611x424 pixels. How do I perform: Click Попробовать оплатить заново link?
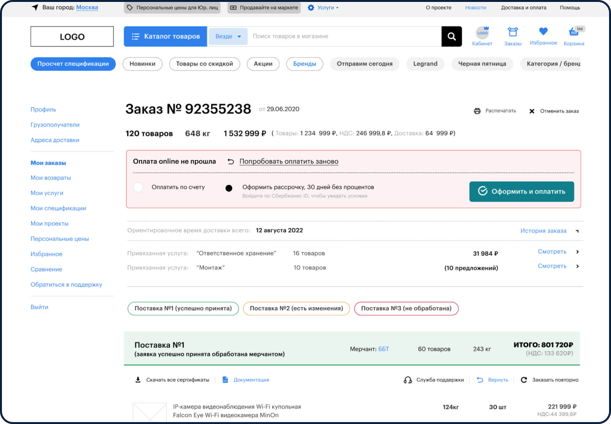pyautogui.click(x=288, y=162)
